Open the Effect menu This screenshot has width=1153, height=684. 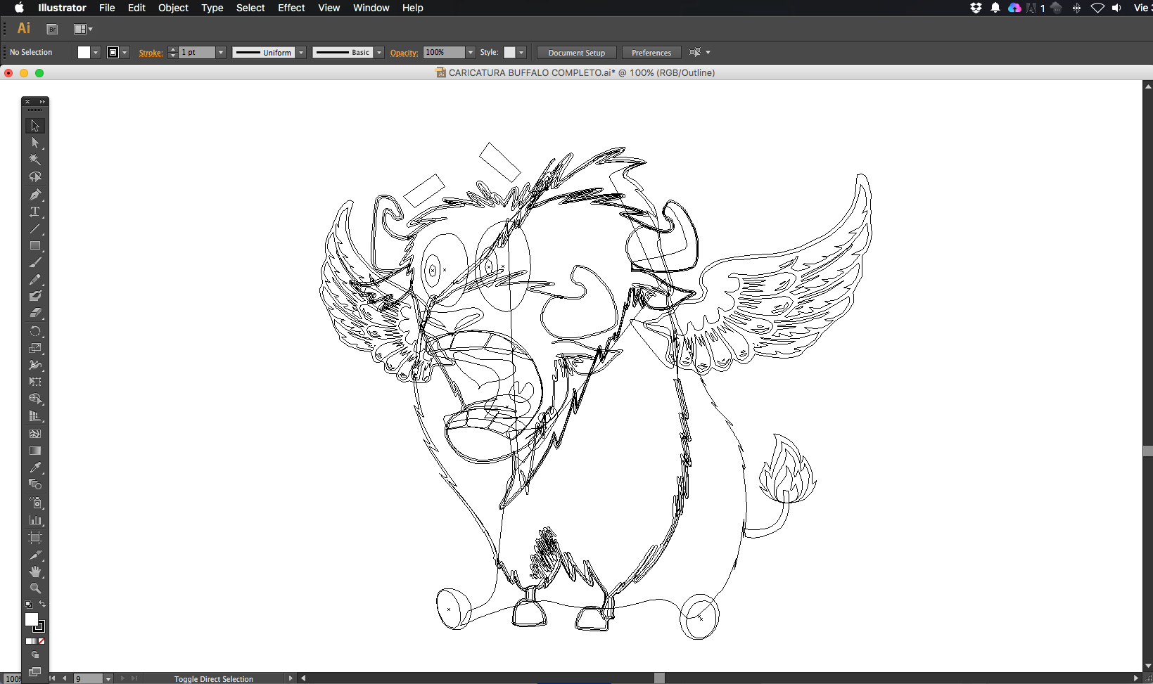tap(291, 8)
